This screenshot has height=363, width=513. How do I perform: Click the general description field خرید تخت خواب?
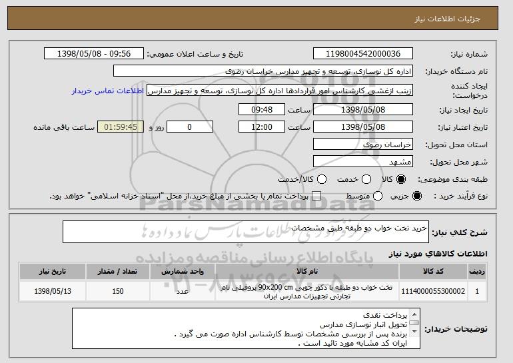[x=246, y=232]
